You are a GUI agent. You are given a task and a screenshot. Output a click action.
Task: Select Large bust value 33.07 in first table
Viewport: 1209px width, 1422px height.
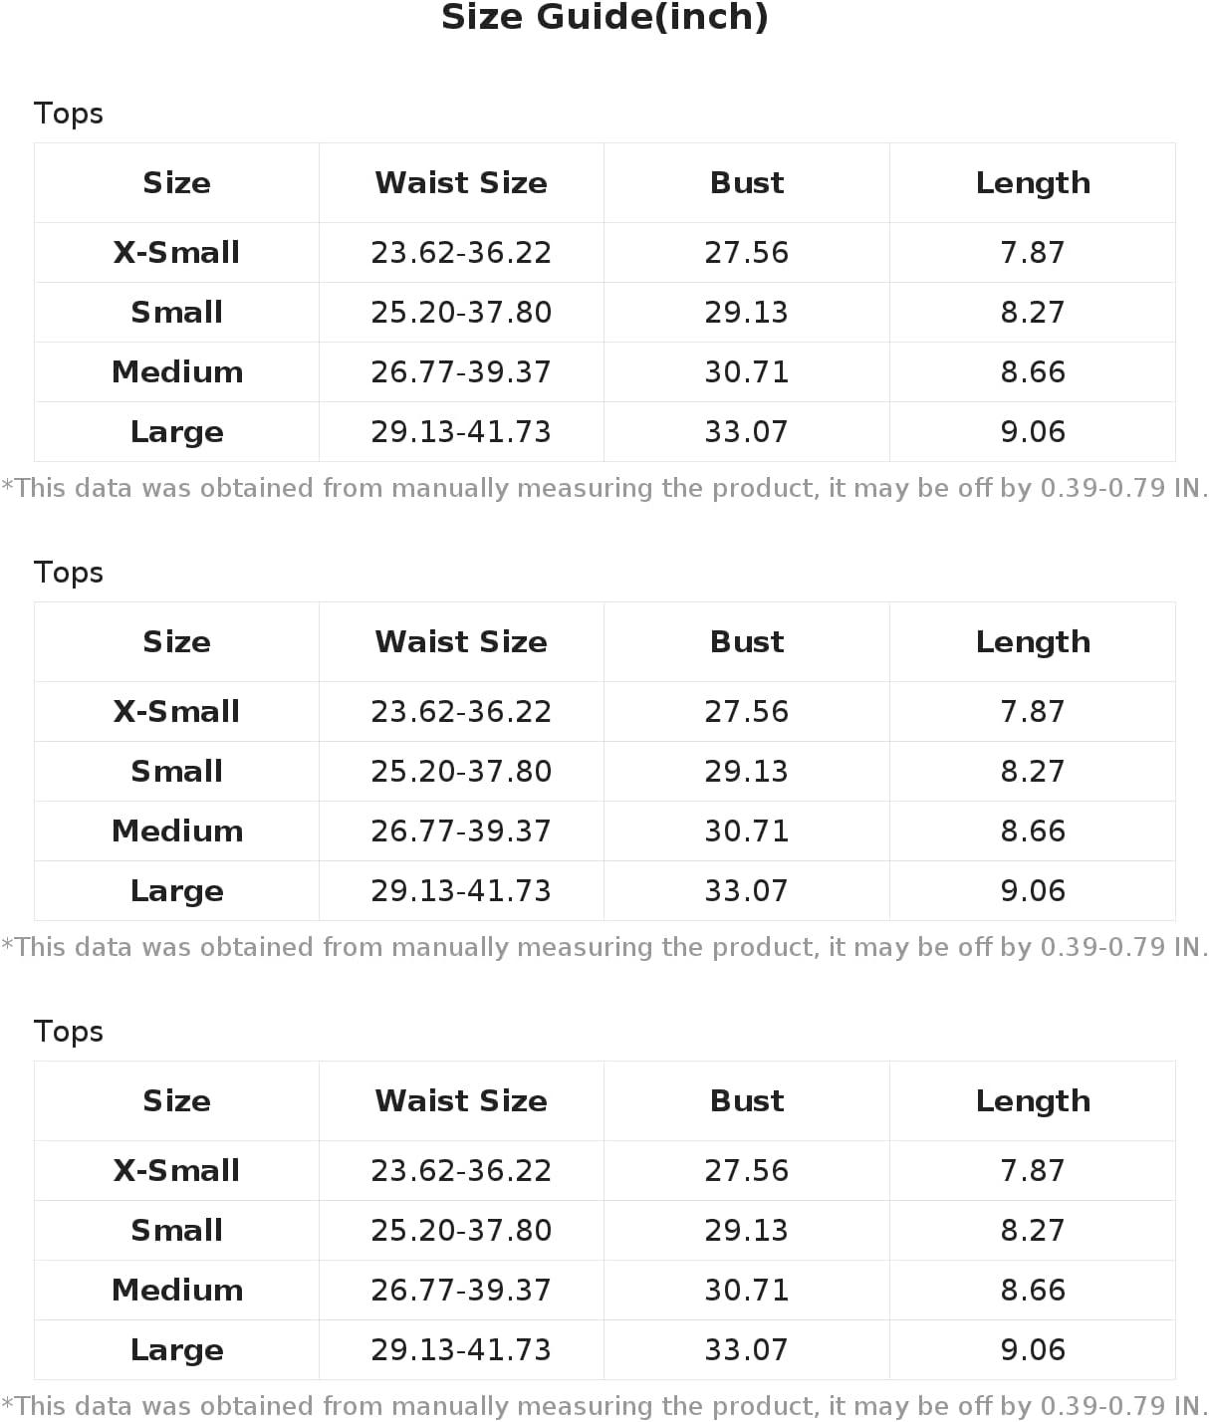pos(746,432)
